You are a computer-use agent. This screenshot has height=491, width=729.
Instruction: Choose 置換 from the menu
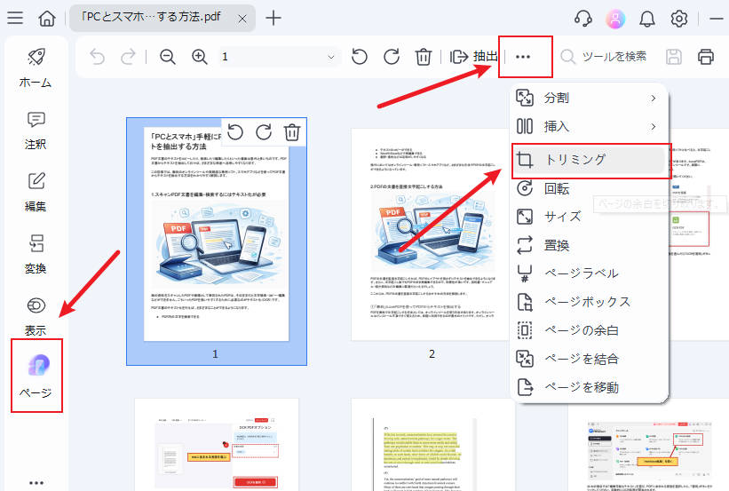(x=589, y=245)
